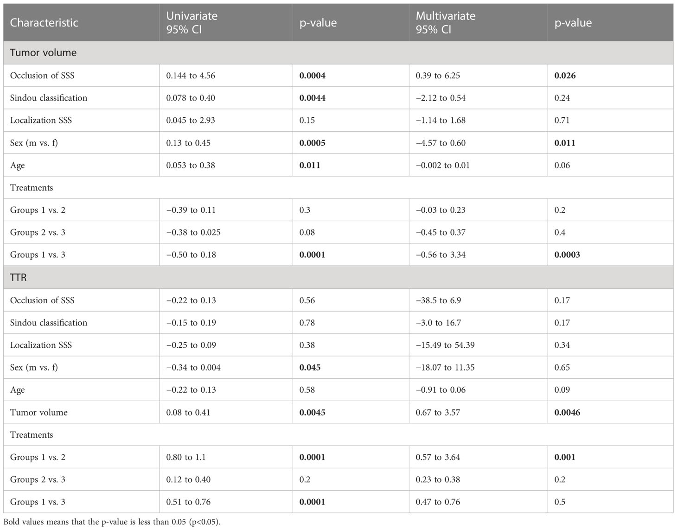
Task: Click the interval '0.12 to 0.40'
Action: pyautogui.click(x=188, y=479)
